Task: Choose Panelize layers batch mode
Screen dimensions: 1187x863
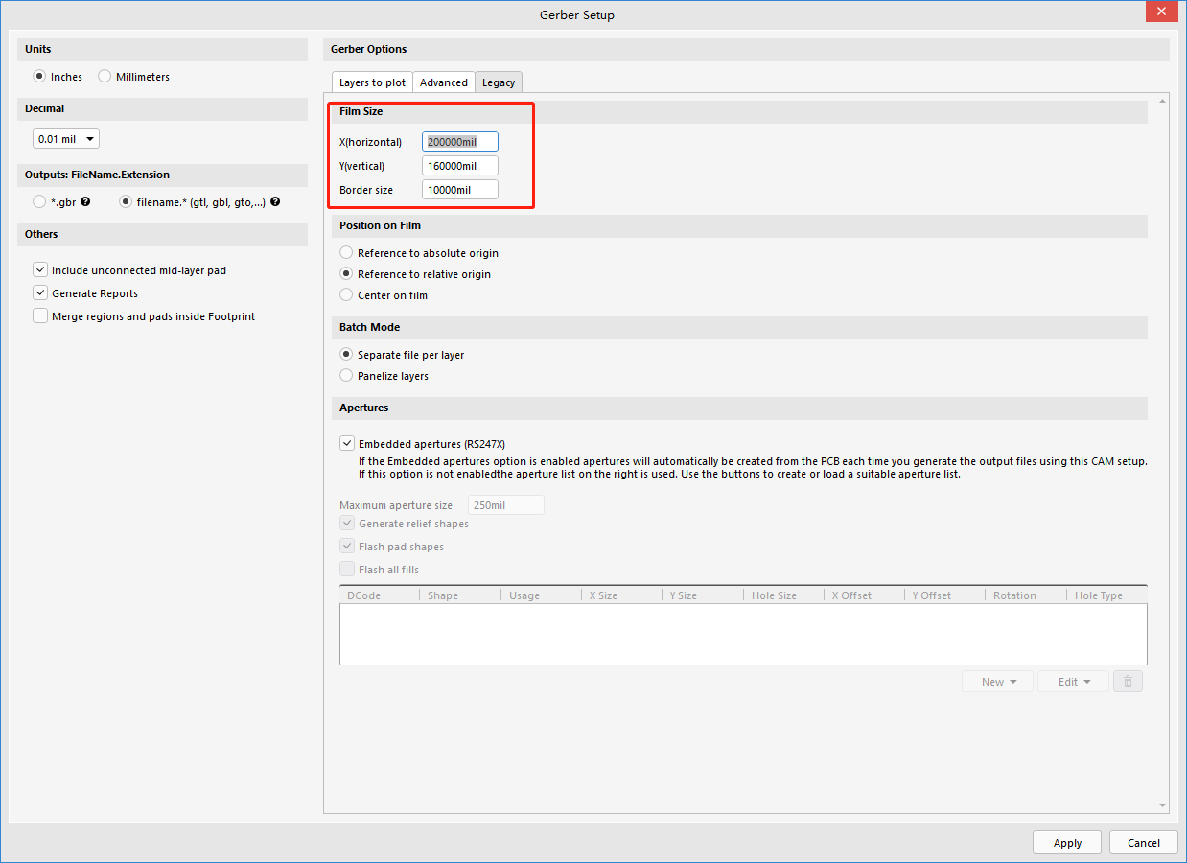Action: click(347, 376)
